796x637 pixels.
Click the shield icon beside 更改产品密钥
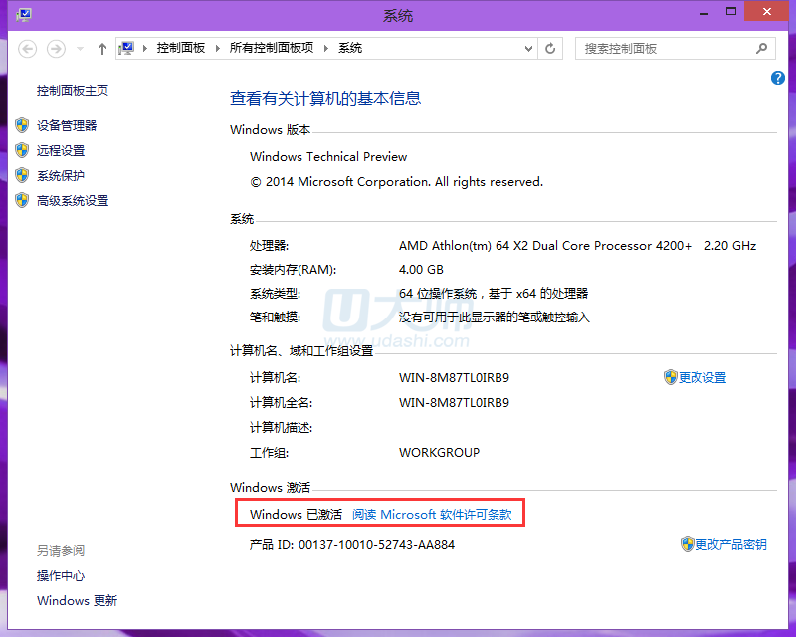pos(687,544)
